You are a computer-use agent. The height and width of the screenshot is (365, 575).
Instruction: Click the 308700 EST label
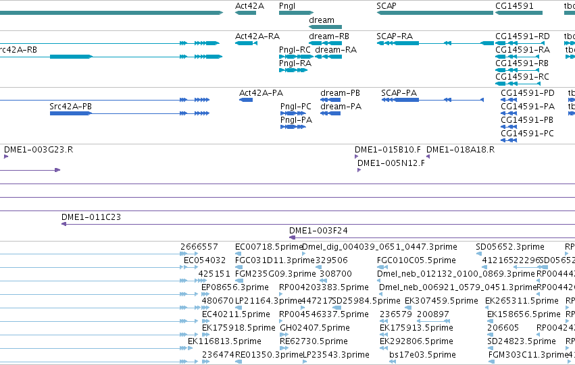coord(336,274)
